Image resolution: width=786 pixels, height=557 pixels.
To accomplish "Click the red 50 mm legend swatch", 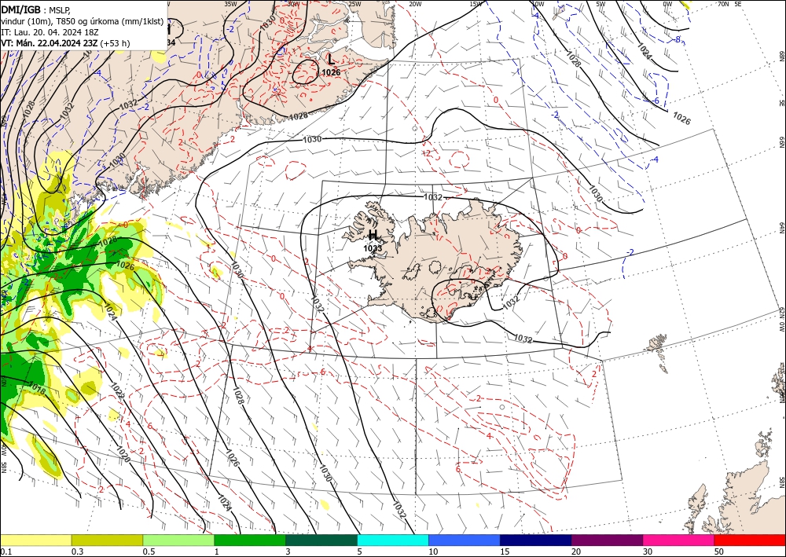I will pyautogui.click(x=749, y=540).
